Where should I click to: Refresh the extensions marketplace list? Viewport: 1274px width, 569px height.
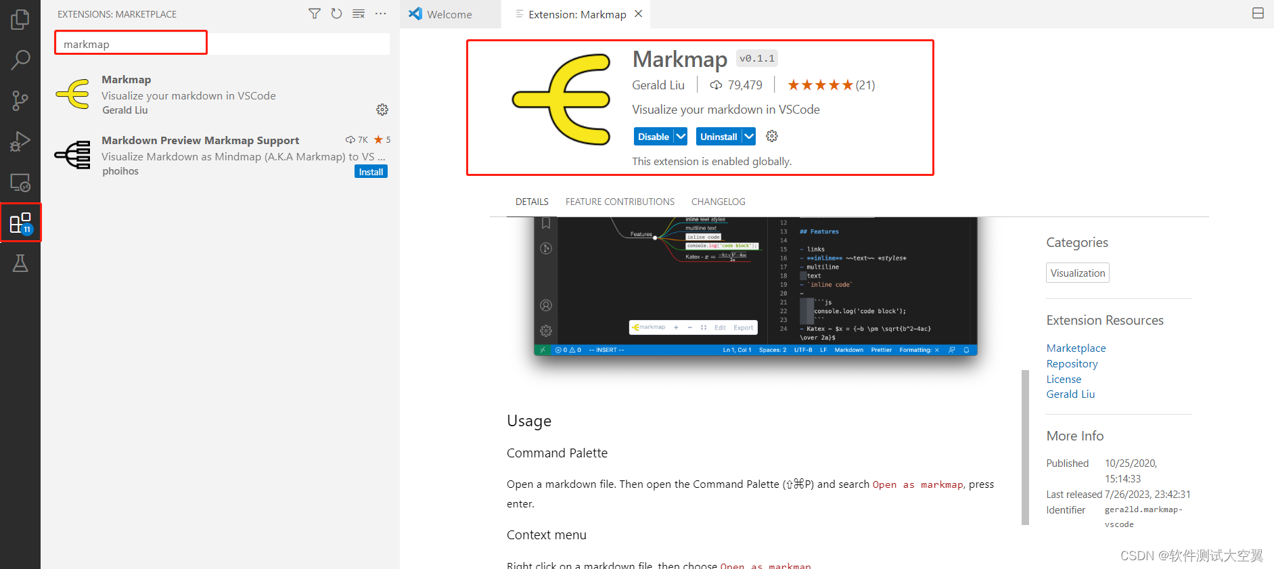tap(336, 14)
